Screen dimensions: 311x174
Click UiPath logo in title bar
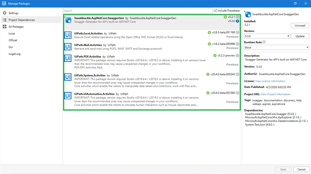pyautogui.click(x=4, y=3)
